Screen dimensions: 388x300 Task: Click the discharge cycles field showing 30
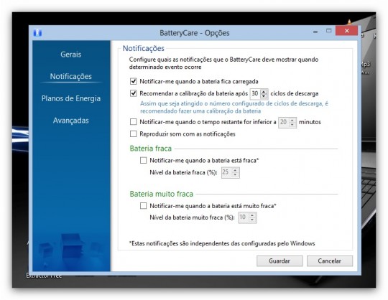click(255, 93)
